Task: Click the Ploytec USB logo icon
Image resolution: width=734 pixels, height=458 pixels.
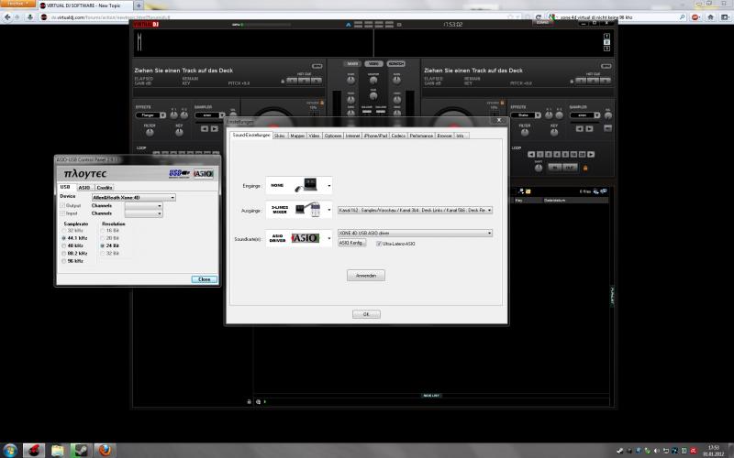Action: [x=179, y=174]
